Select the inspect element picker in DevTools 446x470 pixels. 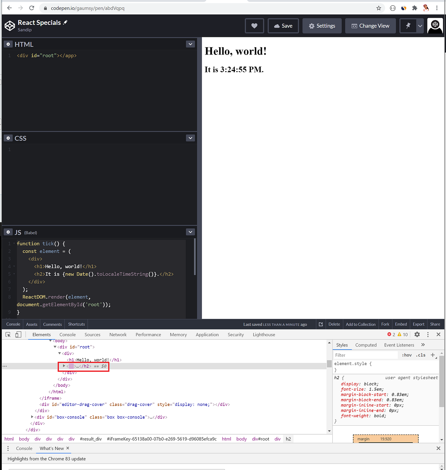click(8, 334)
